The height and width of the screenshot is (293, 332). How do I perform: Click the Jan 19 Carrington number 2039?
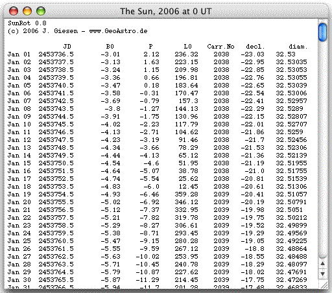pos(221,194)
